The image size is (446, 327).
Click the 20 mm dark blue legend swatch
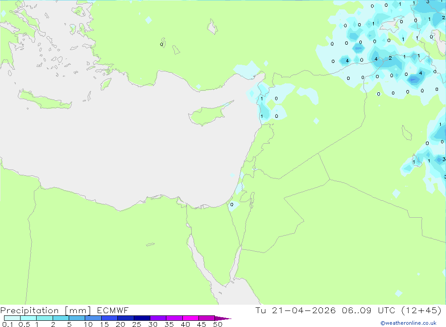pos(125,318)
